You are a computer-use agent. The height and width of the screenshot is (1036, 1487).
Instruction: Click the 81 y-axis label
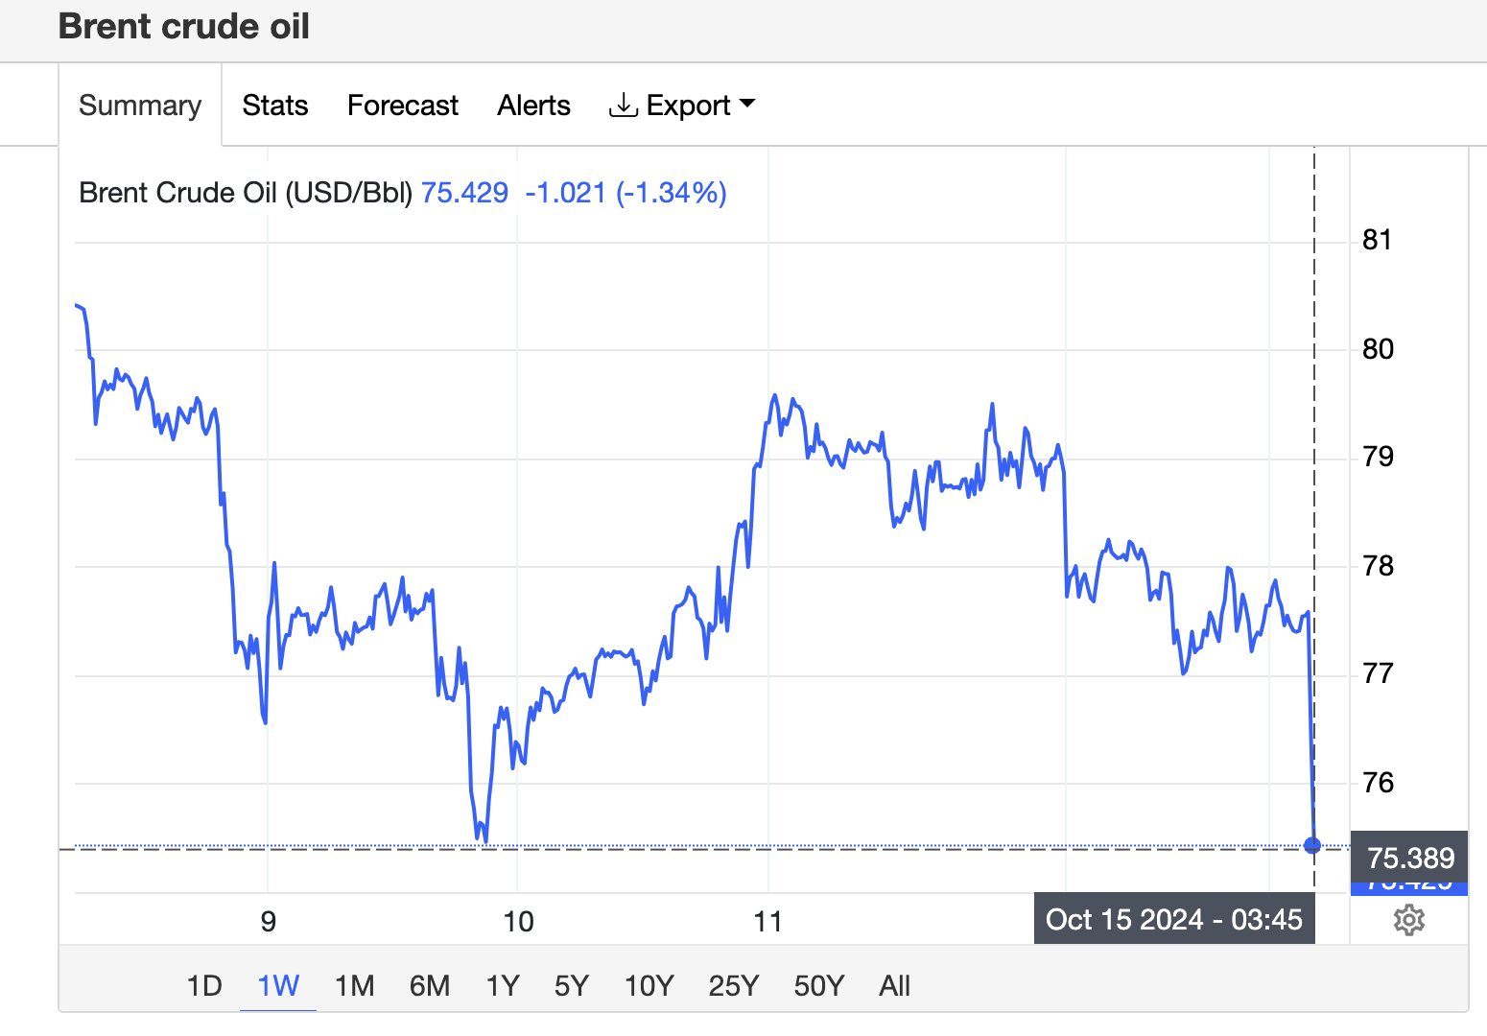[1377, 239]
